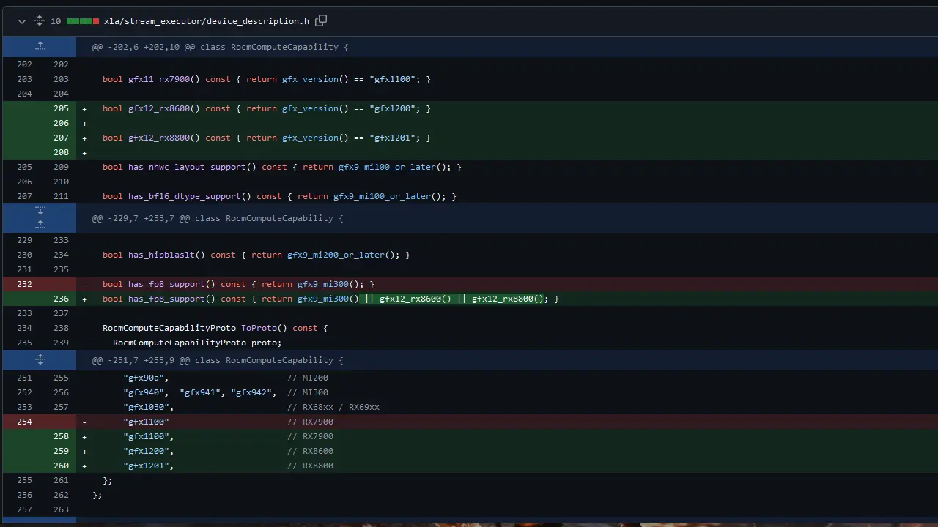
Task: Click added line number 258
Action: (61, 436)
